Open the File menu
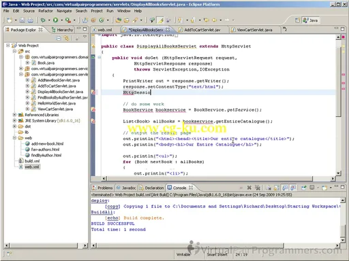Viewport: 349px width, 261px height. pos(6,11)
